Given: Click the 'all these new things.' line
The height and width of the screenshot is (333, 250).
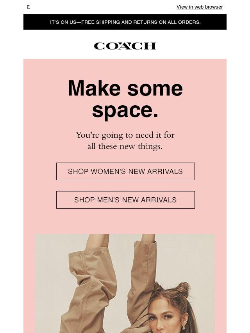Looking at the screenshot, I should (x=125, y=146).
